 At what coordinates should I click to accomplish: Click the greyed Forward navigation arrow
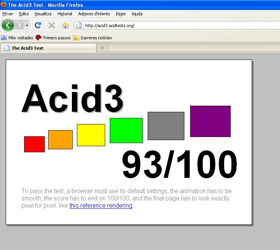[x=19, y=25]
